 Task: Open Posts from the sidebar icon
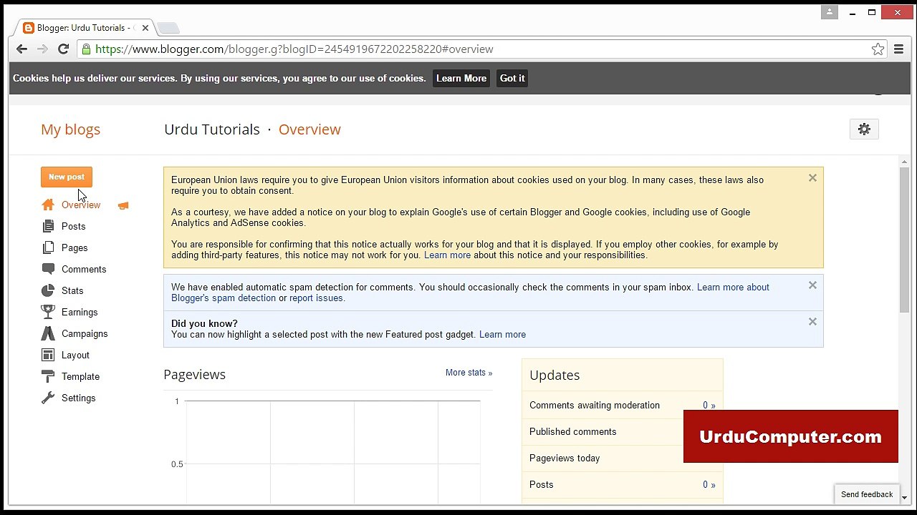tap(48, 226)
